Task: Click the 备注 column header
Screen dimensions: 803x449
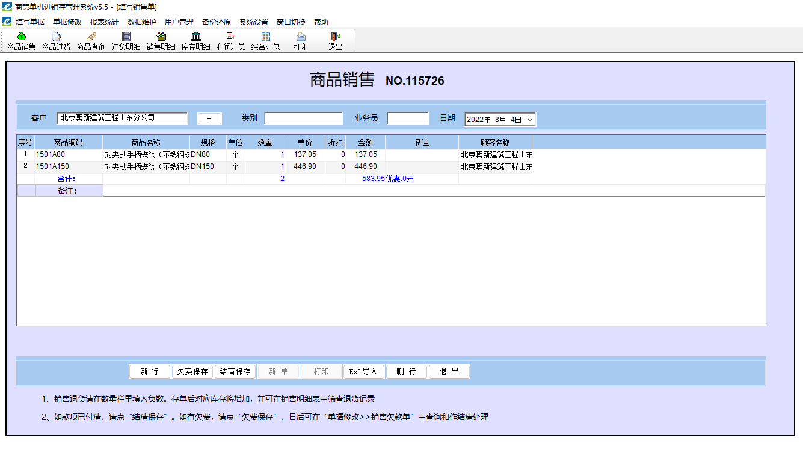Action: tap(422, 142)
